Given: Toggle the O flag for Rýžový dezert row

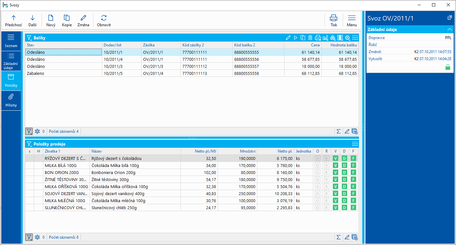Looking at the screenshot, I should (x=317, y=158).
